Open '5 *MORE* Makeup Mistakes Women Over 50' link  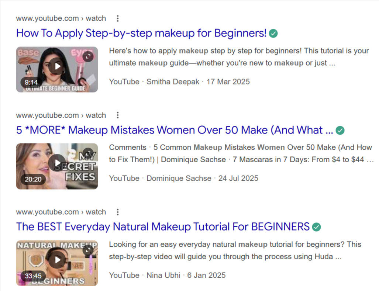coord(174,130)
